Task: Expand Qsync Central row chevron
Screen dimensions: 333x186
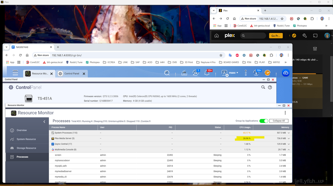Action: (x=289, y=144)
